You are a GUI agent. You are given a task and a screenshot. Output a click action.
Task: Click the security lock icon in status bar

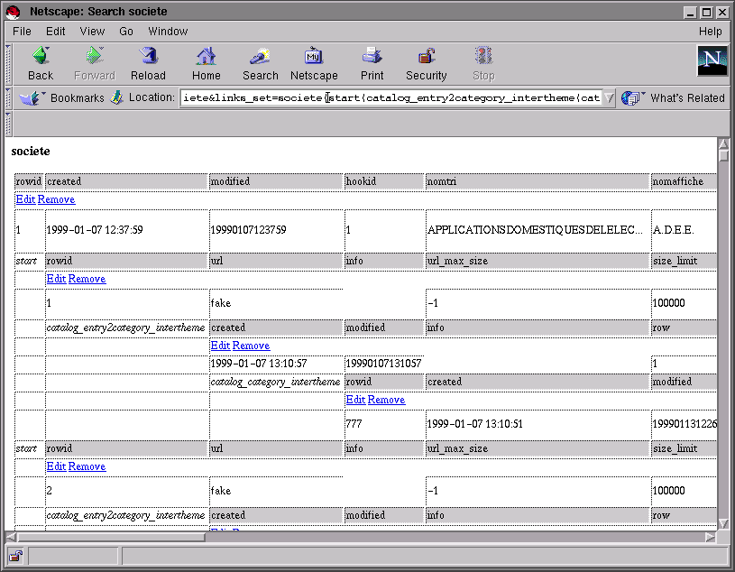[16, 555]
